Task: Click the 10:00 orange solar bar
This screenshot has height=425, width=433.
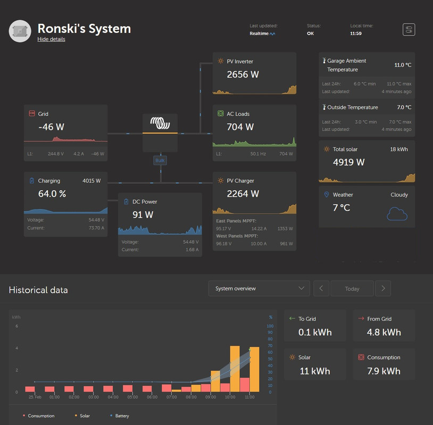Action: [x=235, y=369]
